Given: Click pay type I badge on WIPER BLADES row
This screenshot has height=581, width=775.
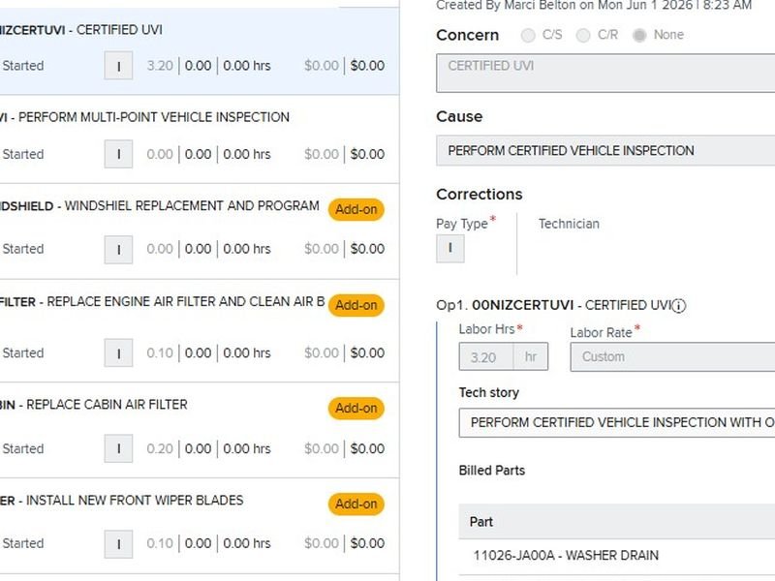Looking at the screenshot, I should coord(118,544).
